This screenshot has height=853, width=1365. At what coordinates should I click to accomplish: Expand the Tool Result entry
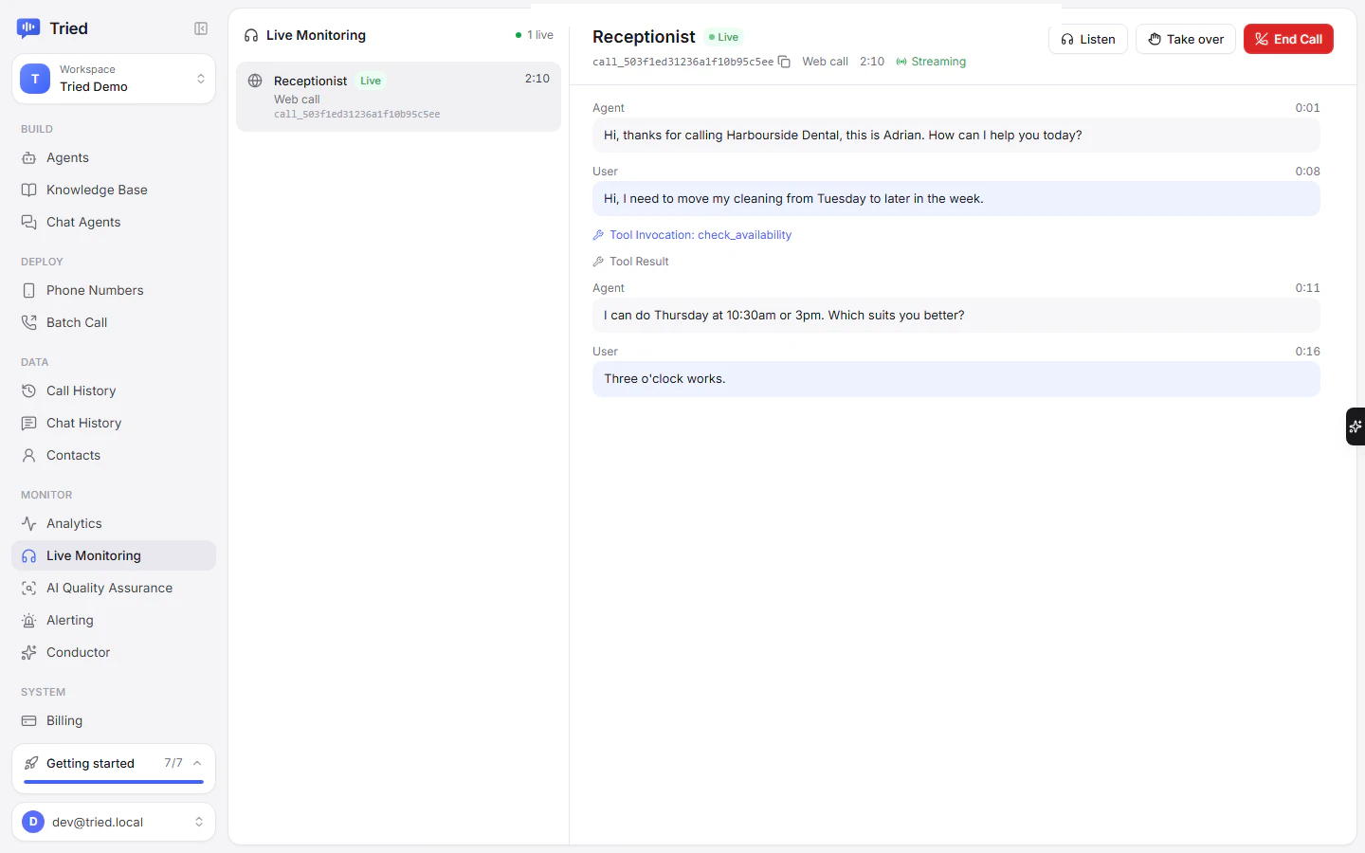click(631, 262)
